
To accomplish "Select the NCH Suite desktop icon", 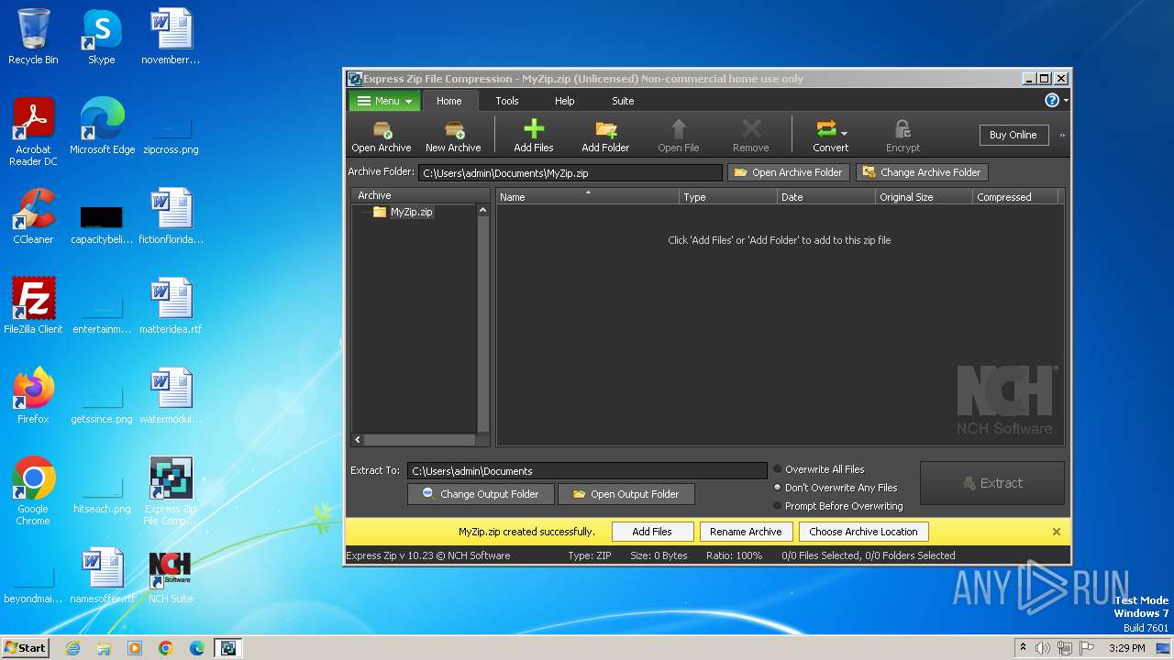I will pyautogui.click(x=171, y=578).
